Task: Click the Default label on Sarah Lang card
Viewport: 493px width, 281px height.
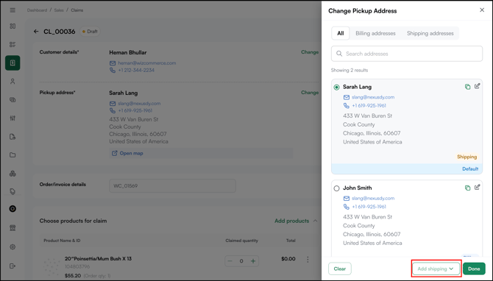Action: (x=470, y=169)
